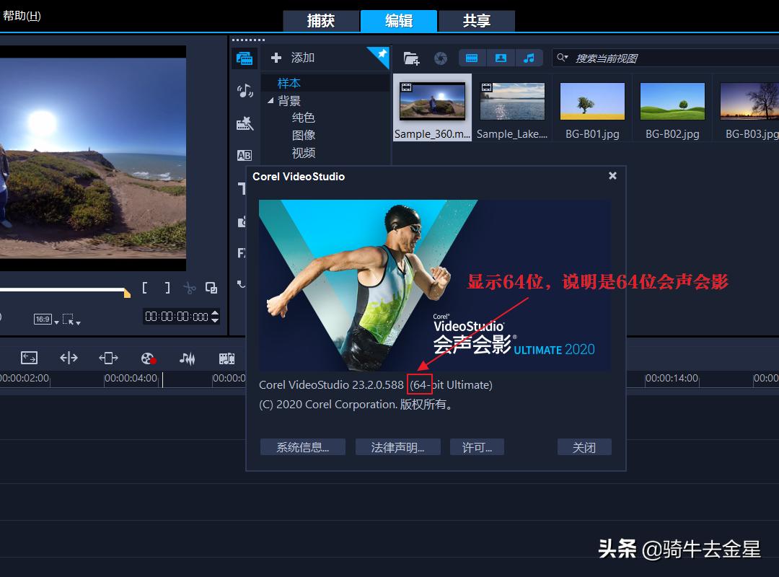779x577 pixels.
Task: Collapse the 背景 tree branch
Action: 271,100
